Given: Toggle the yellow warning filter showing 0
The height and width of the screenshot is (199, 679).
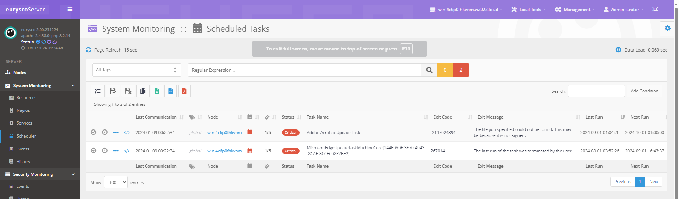Looking at the screenshot, I should click(x=445, y=70).
